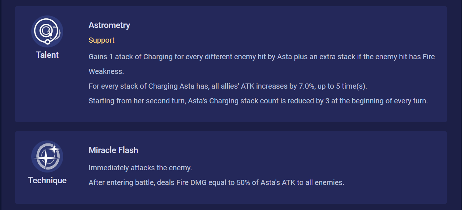Click the Support tag under Astrometry
Viewport: 462px width, 210px height.
(x=101, y=40)
